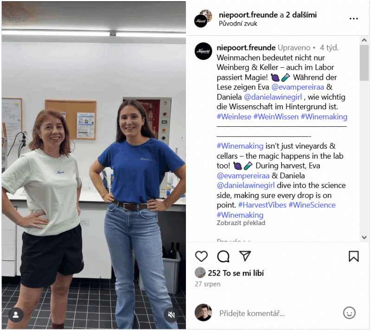
Task: Open the #WeinWissen hashtag
Action: [x=276, y=116]
